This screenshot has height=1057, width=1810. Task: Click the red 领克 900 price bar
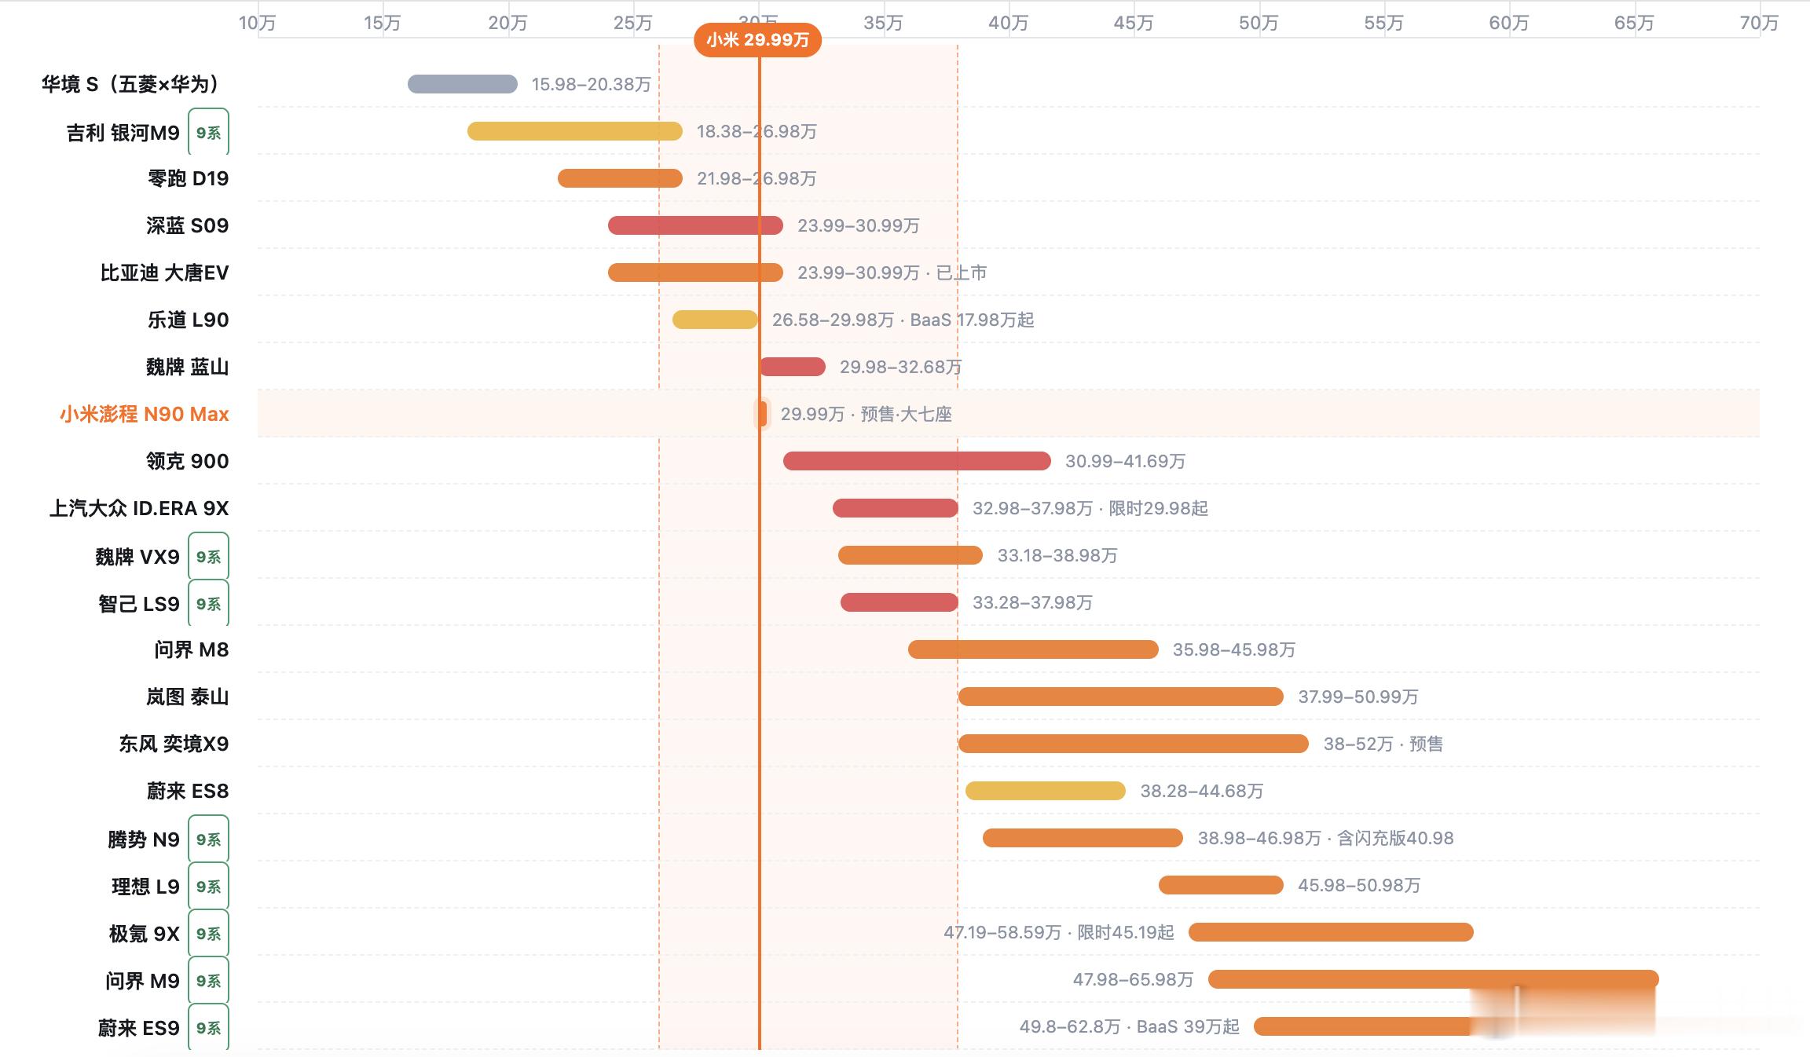pyautogui.click(x=917, y=461)
